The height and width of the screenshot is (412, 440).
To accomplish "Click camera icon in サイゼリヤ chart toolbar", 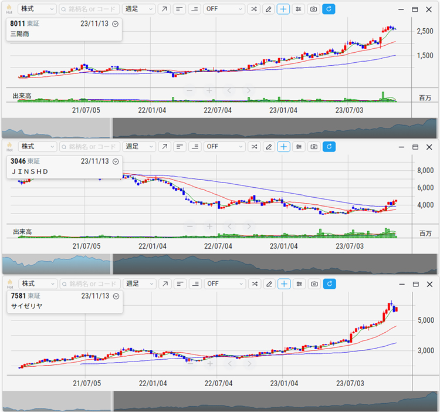I will tap(314, 284).
